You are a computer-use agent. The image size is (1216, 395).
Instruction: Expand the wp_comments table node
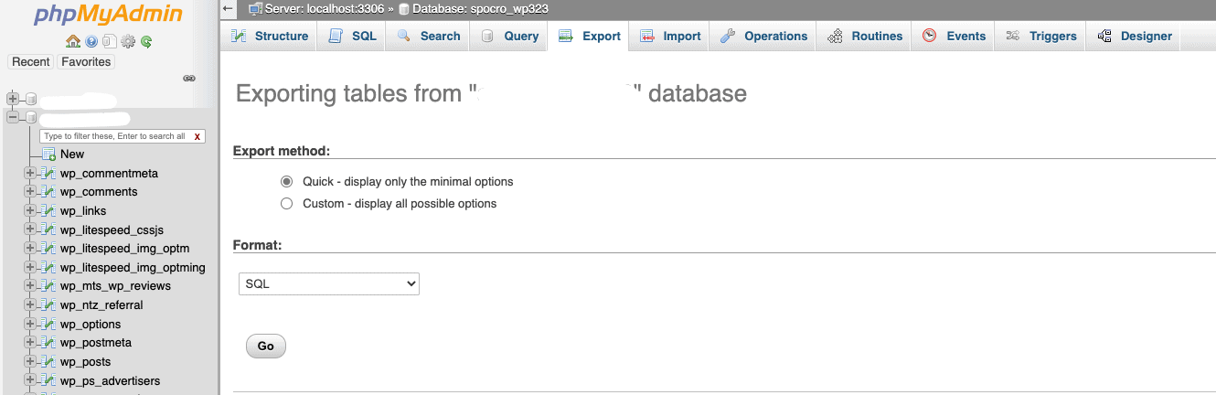click(x=30, y=192)
